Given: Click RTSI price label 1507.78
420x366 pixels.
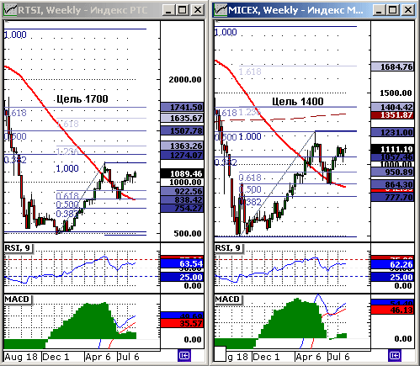Looking at the screenshot, I should 182,130.
